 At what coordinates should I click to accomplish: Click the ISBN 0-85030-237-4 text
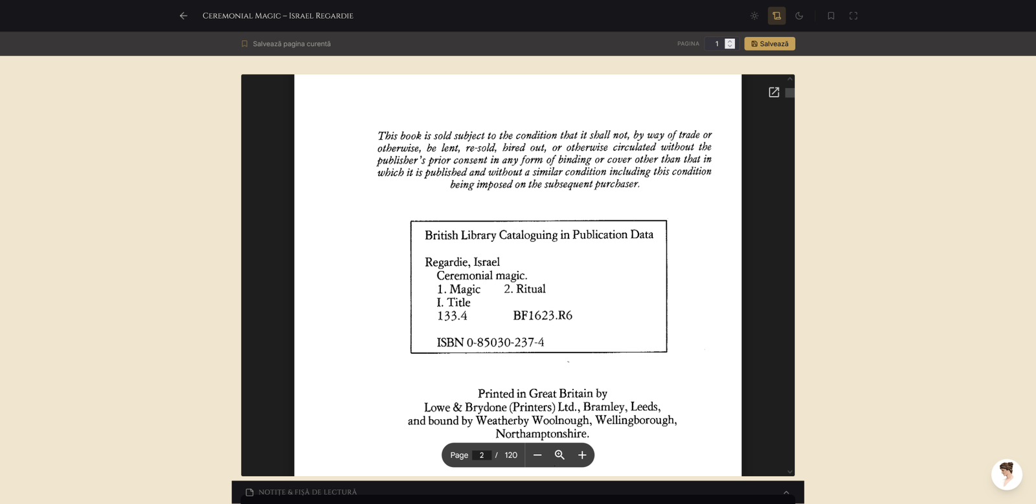[490, 342]
